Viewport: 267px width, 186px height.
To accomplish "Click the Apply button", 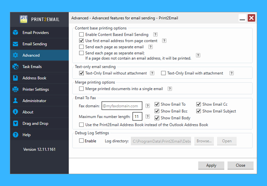I will 211,165.
